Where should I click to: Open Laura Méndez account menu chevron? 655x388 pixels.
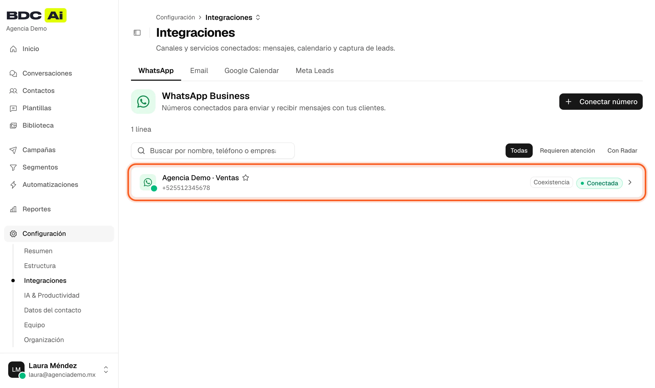click(x=106, y=370)
